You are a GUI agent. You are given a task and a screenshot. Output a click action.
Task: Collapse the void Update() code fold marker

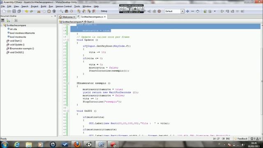click(x=68, y=40)
